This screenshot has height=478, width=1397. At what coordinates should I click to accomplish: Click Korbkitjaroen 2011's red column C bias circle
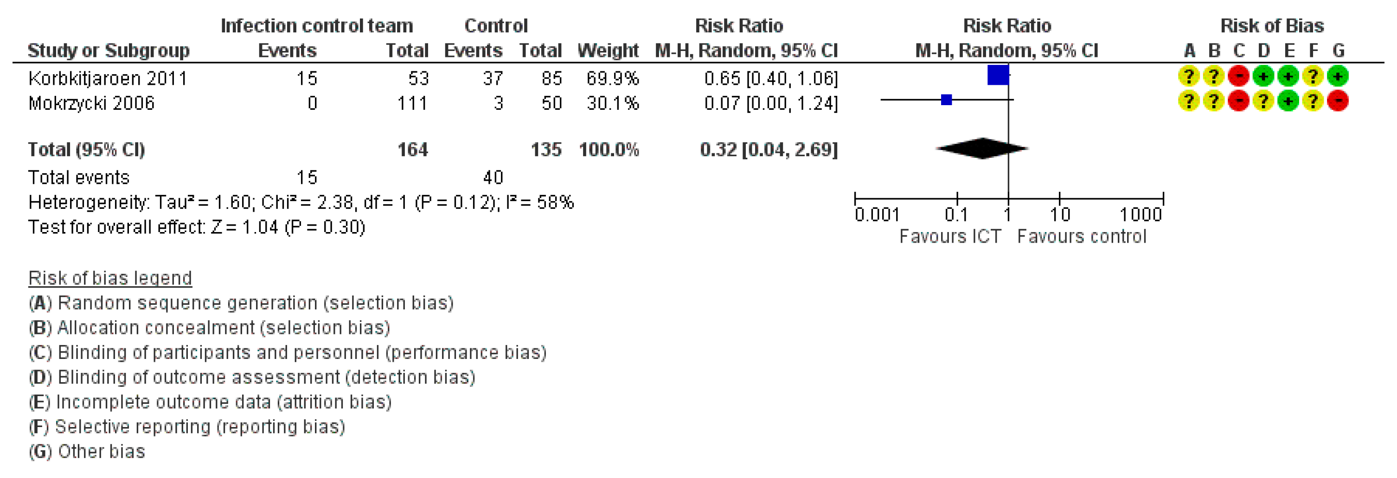pos(1238,76)
